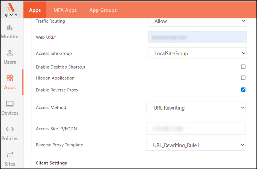Click the Access Site IP/FQDN field
257x169 pixels.
pyautogui.click(x=196, y=129)
